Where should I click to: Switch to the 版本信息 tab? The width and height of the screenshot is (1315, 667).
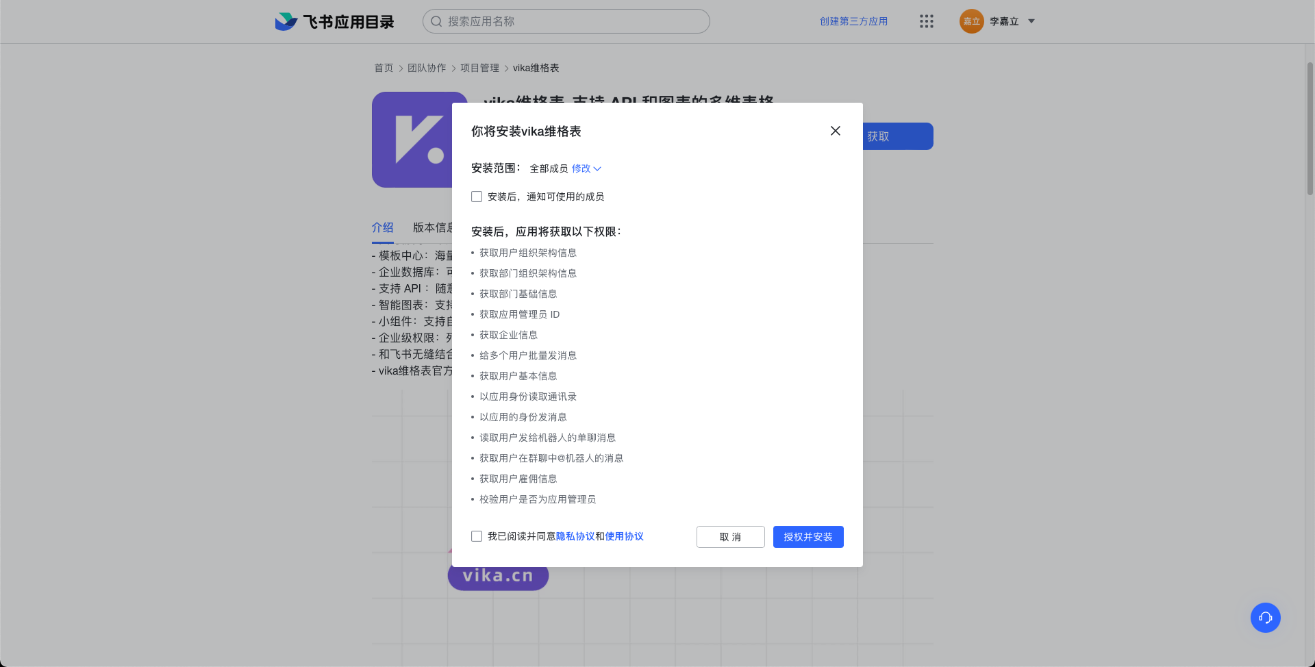tap(431, 227)
